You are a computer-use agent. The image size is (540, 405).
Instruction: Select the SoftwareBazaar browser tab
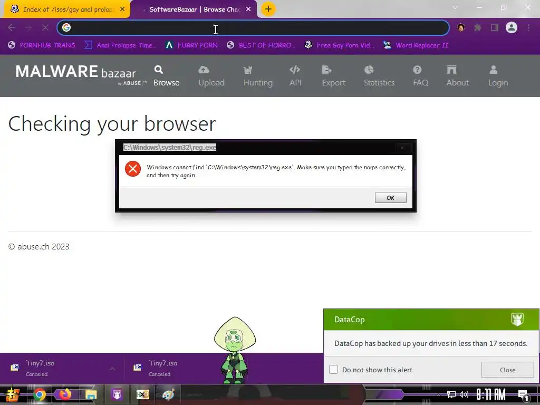(x=194, y=9)
